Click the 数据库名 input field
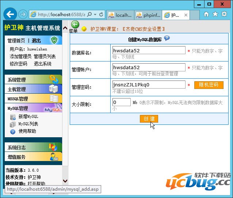This screenshot has height=198, width=233. click(149, 50)
